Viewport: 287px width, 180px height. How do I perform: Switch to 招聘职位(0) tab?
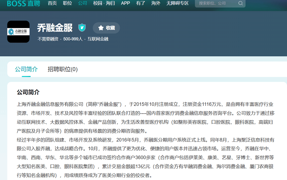(63, 69)
